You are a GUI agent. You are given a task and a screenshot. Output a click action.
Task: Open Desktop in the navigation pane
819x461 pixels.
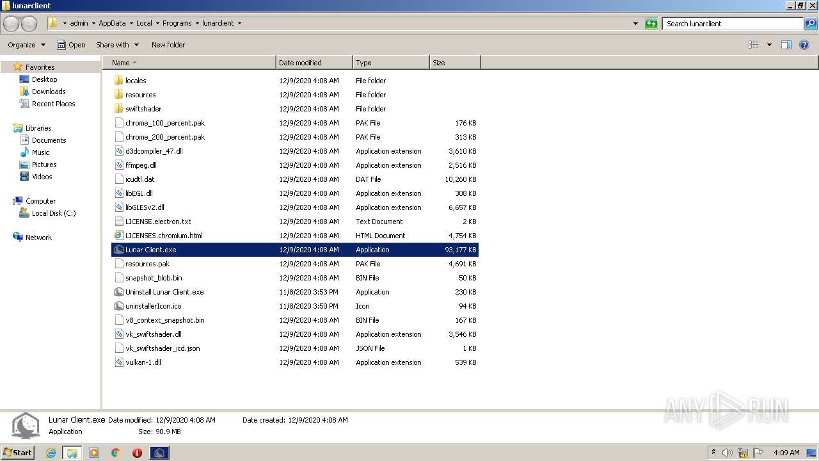[x=44, y=79]
